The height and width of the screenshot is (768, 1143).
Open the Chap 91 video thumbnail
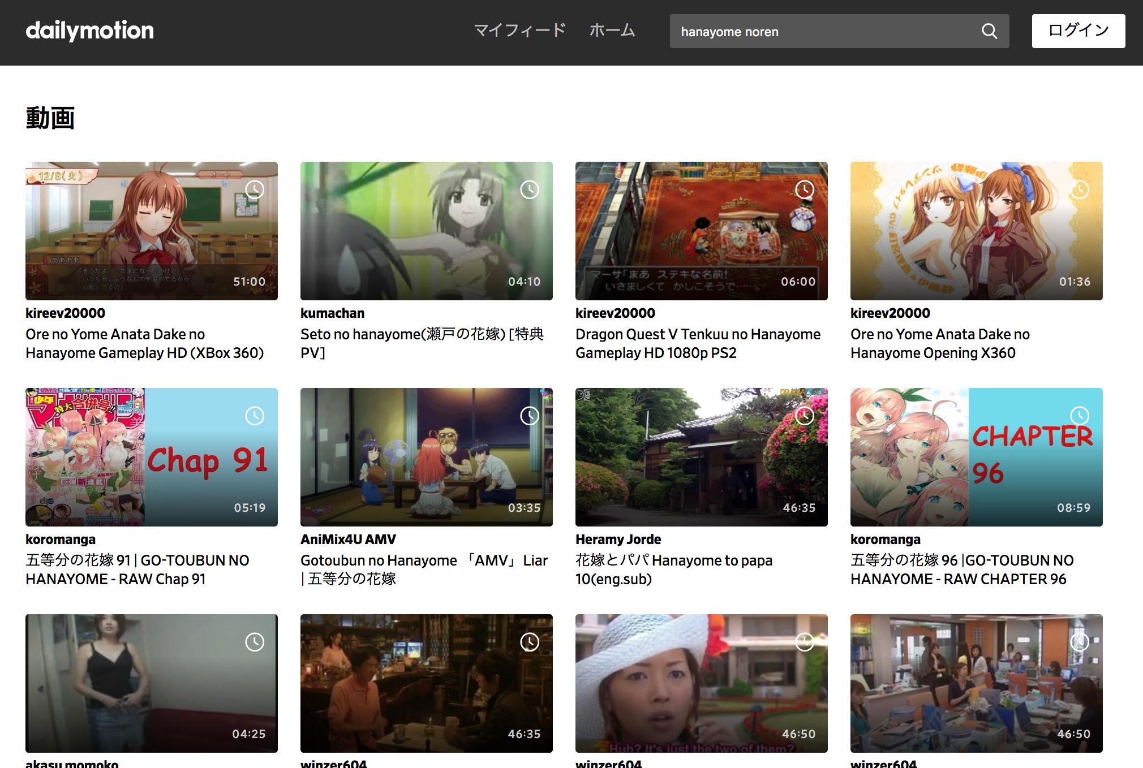pos(152,457)
